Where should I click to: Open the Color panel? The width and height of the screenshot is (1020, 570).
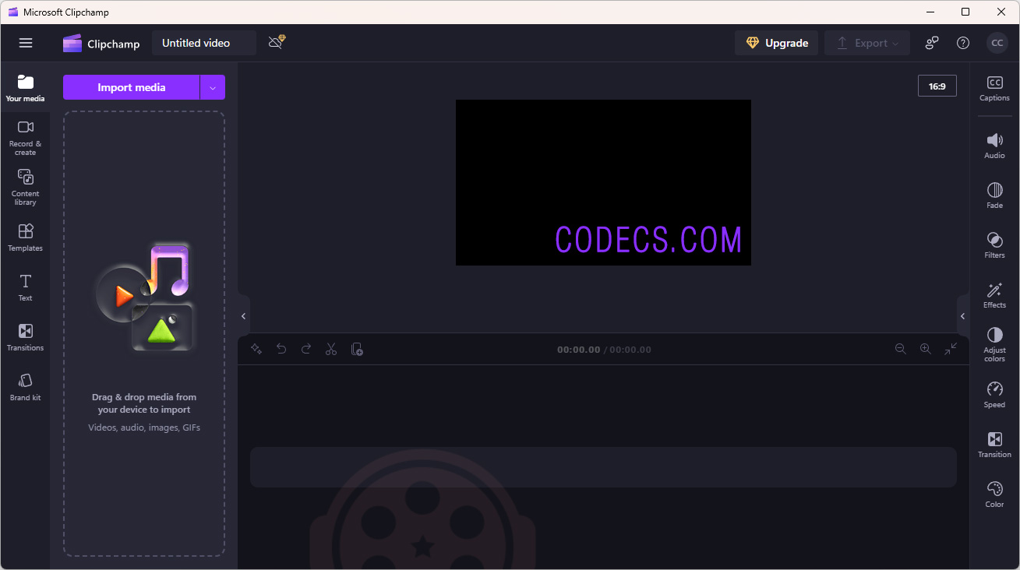click(x=994, y=495)
